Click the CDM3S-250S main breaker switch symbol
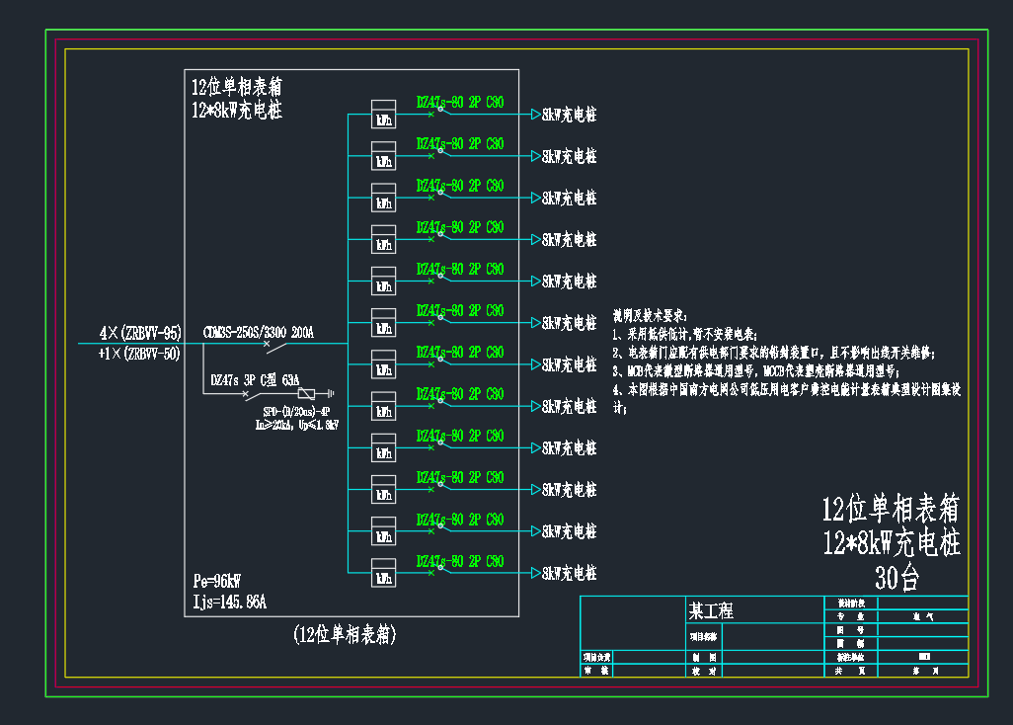1013x725 pixels. 275,347
